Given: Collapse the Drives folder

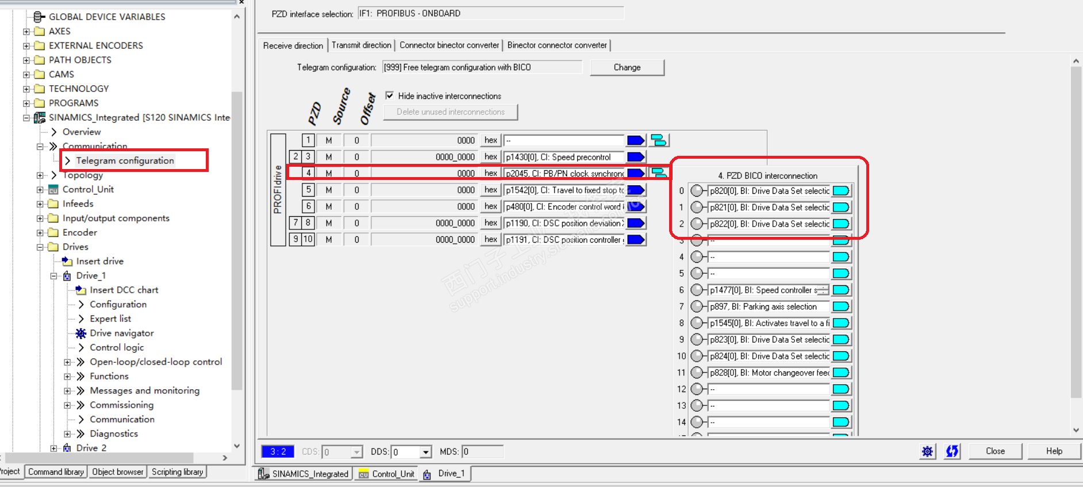Looking at the screenshot, I should point(40,247).
